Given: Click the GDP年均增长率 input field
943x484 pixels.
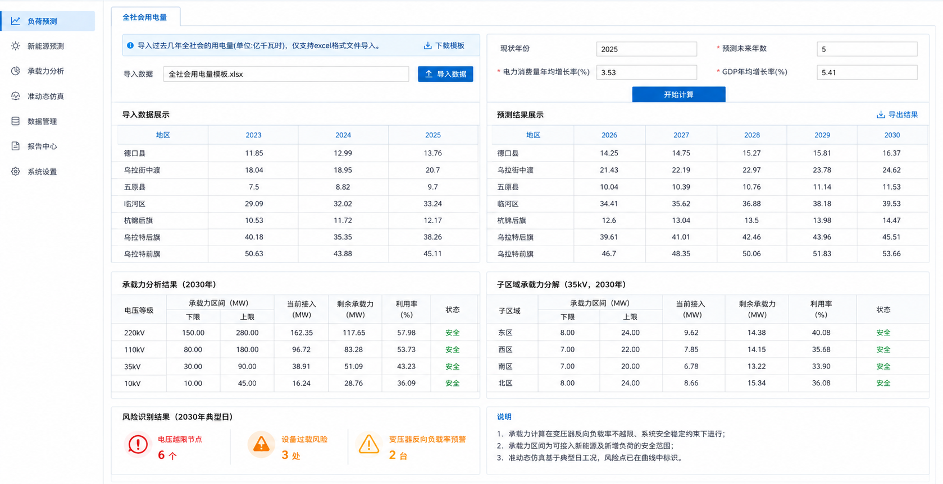Looking at the screenshot, I should (x=867, y=72).
